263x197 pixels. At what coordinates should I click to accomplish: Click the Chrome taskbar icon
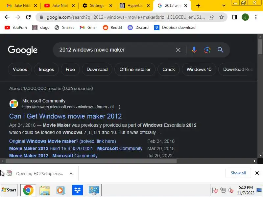pyautogui.click(x=28, y=190)
